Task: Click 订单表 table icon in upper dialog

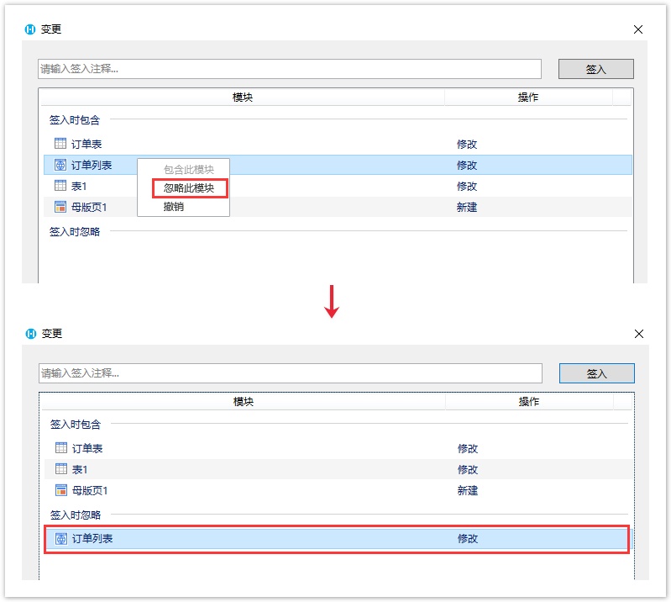Action: (x=60, y=143)
